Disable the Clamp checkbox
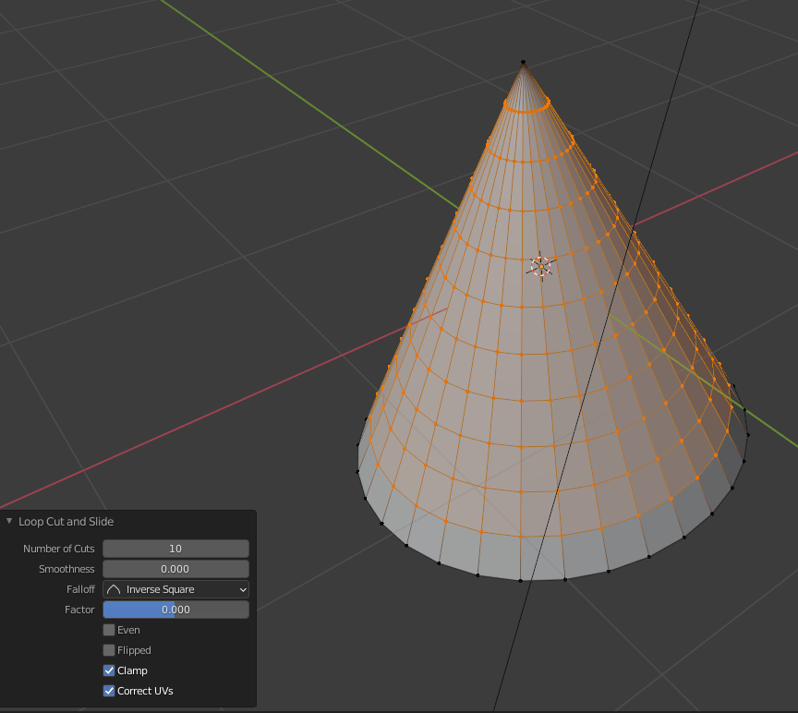This screenshot has width=798, height=713. tap(109, 671)
